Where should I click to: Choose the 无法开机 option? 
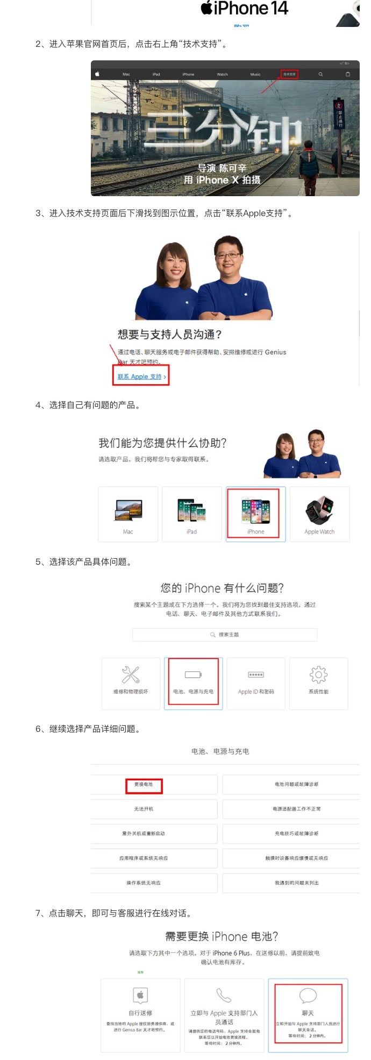[144, 809]
